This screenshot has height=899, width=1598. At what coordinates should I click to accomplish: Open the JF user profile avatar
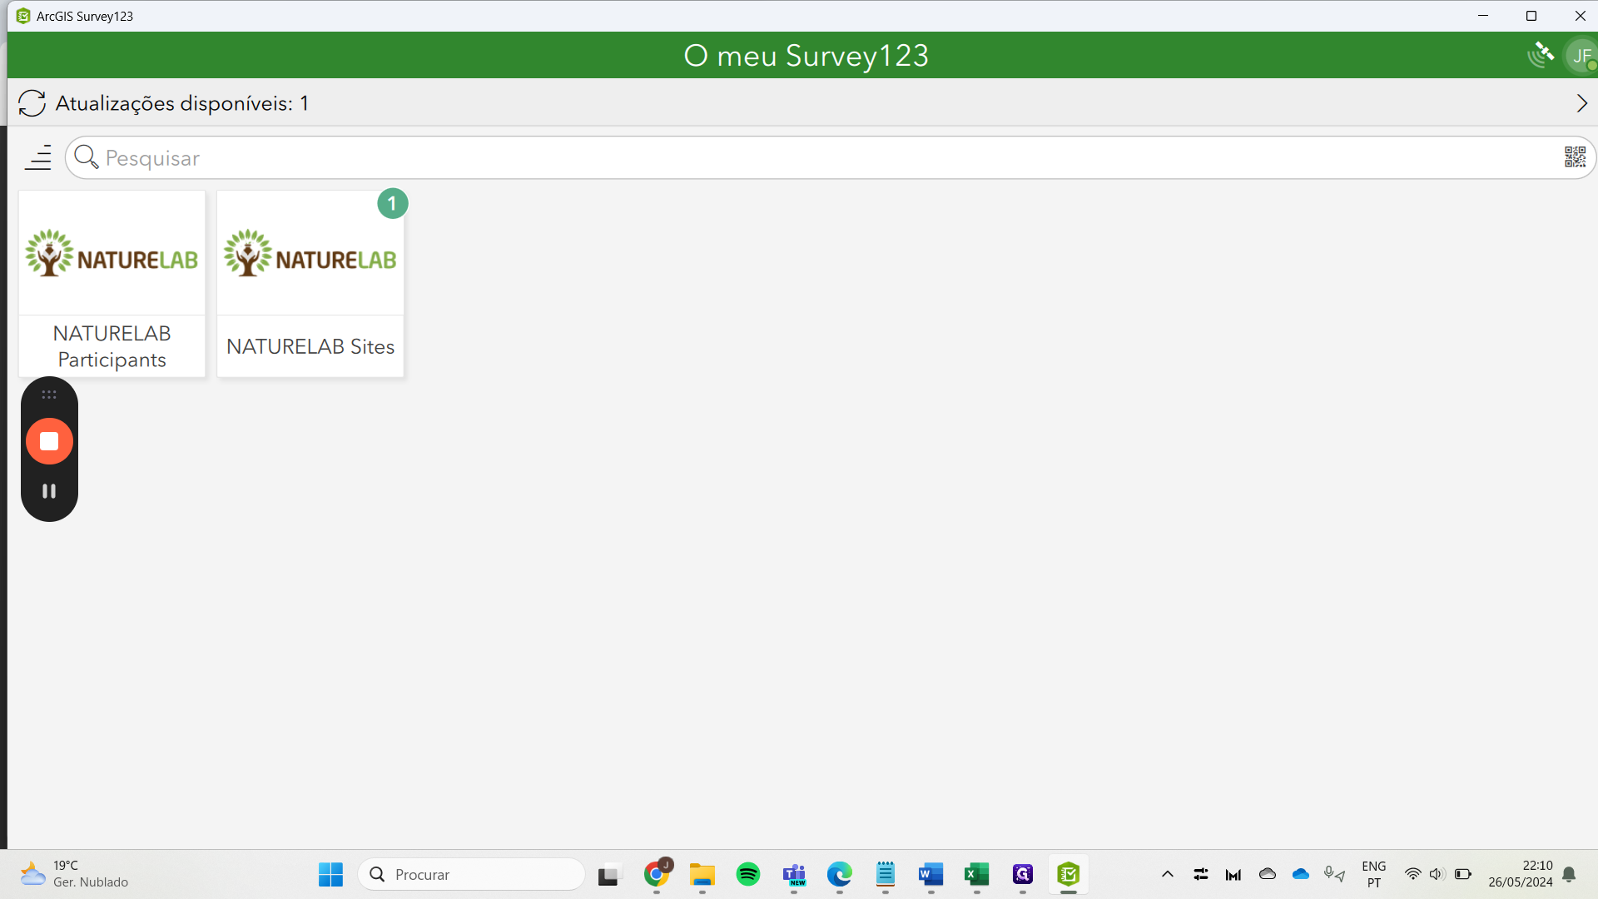(1581, 56)
